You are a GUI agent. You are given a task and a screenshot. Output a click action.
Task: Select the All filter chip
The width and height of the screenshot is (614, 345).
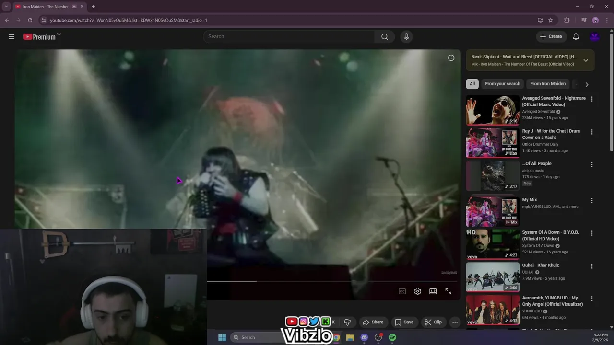472,84
